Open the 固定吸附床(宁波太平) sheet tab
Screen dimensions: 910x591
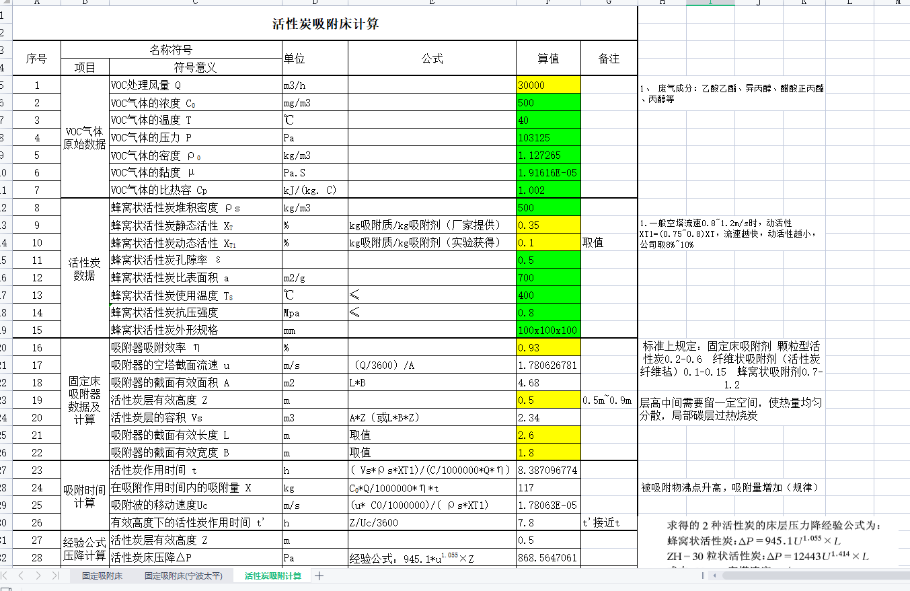pyautogui.click(x=183, y=576)
